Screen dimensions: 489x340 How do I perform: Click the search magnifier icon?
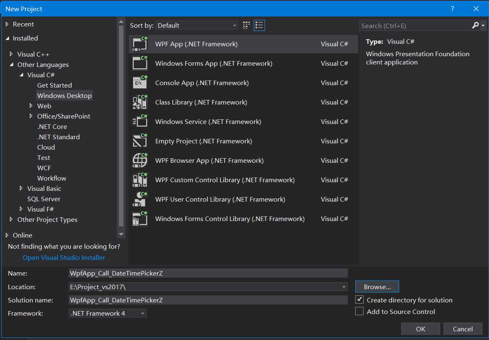(475, 25)
